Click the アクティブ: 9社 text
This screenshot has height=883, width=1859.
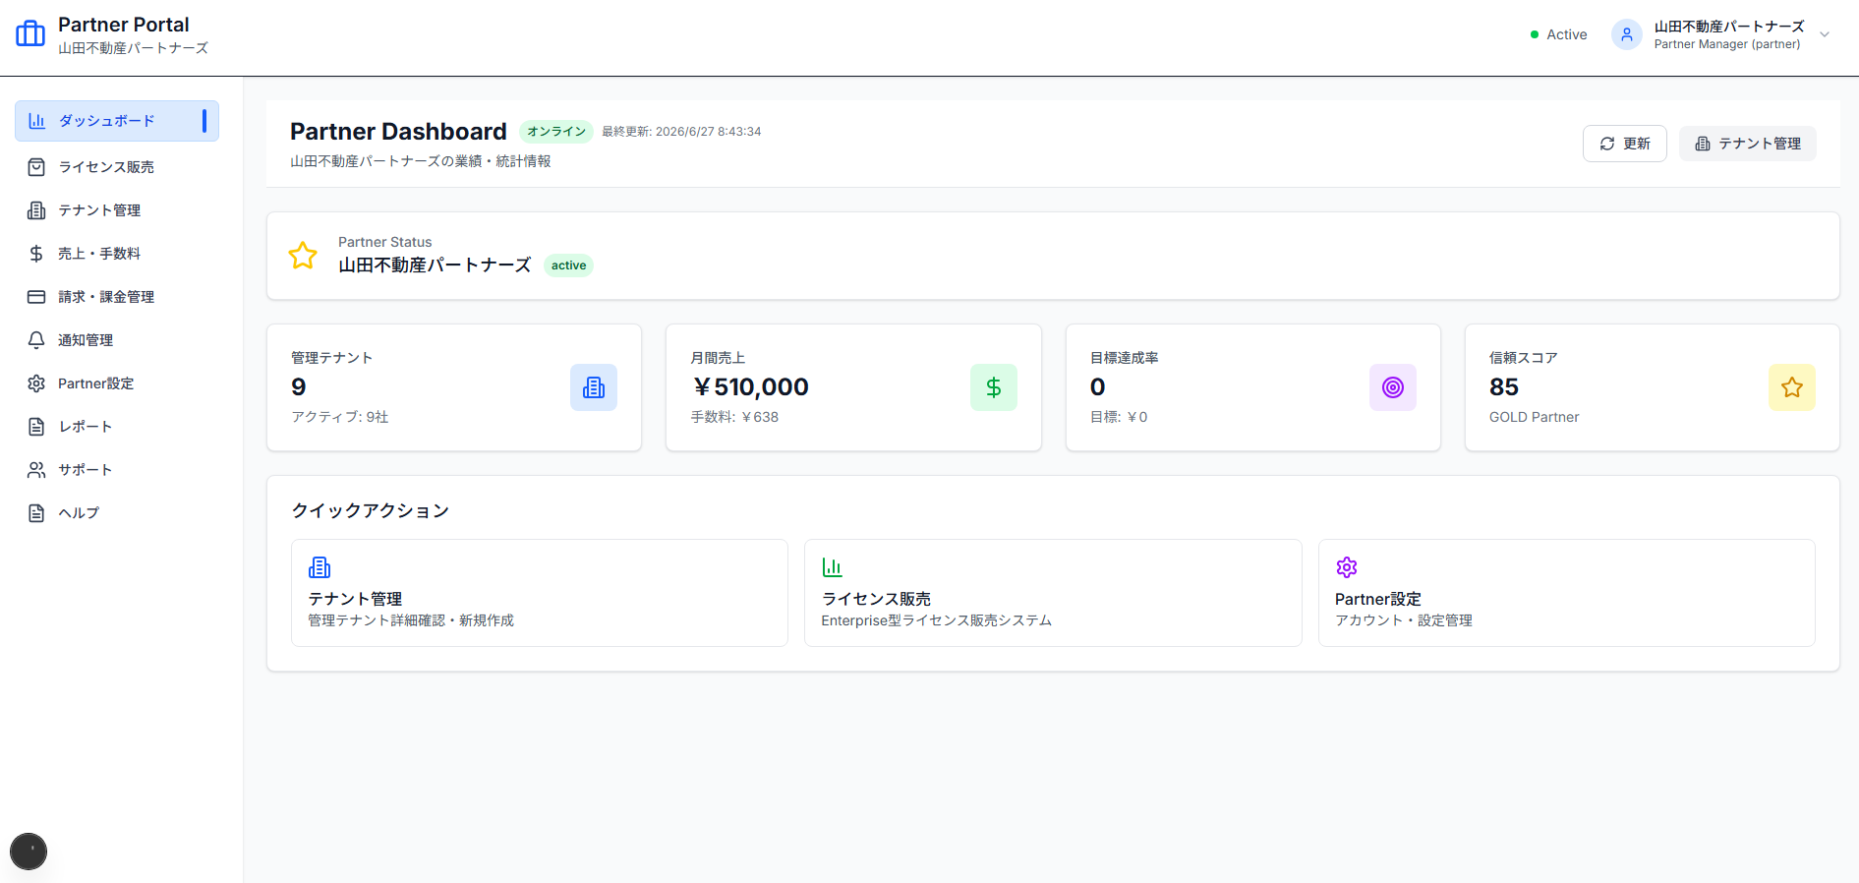340,417
